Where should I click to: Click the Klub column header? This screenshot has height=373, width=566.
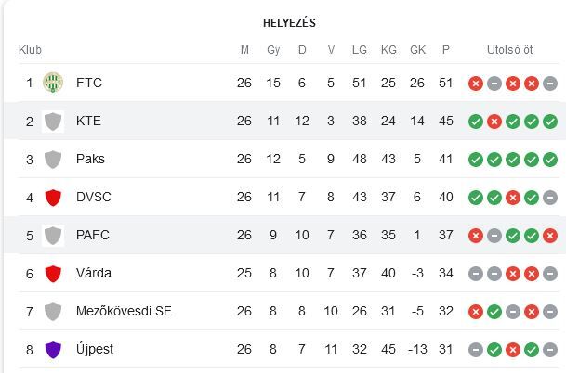point(30,50)
